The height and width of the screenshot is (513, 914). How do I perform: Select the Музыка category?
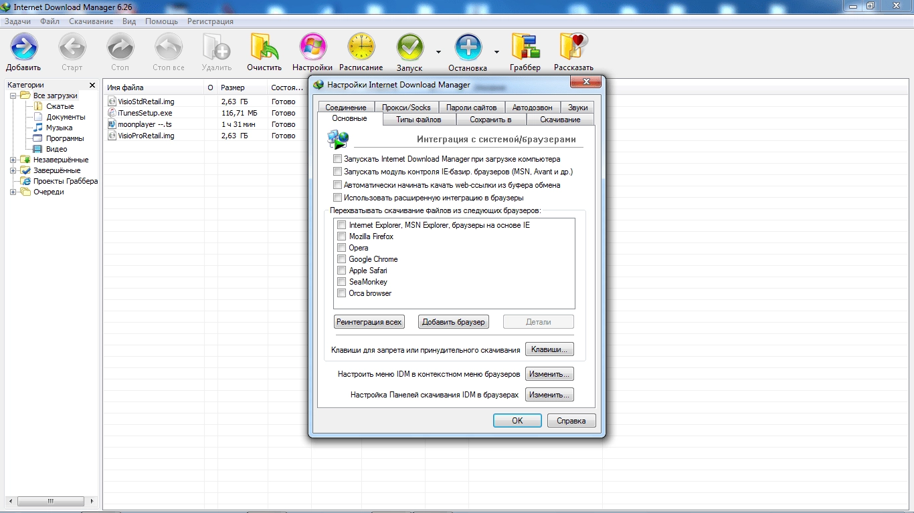click(59, 128)
